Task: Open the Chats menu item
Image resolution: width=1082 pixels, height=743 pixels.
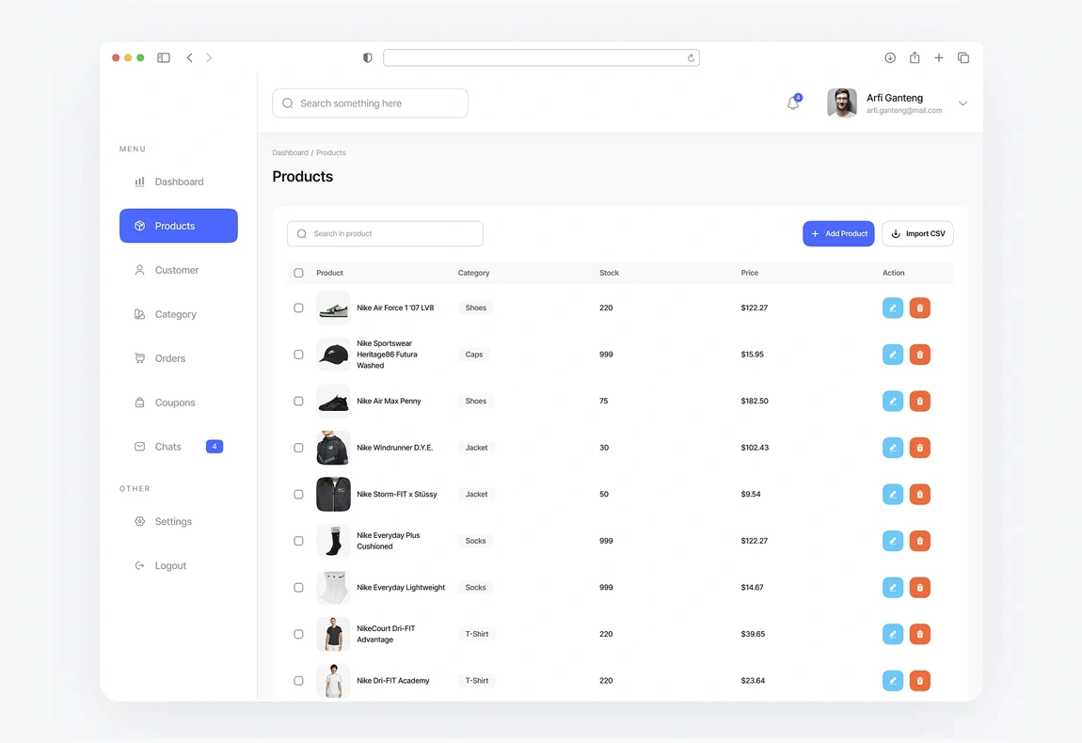Action: coord(167,447)
